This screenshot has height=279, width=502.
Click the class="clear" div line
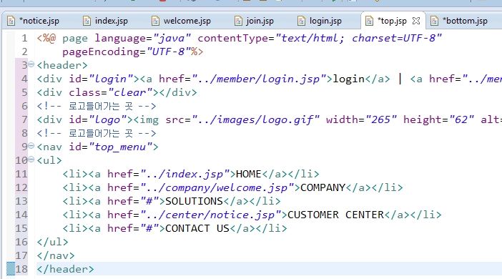[x=117, y=92]
